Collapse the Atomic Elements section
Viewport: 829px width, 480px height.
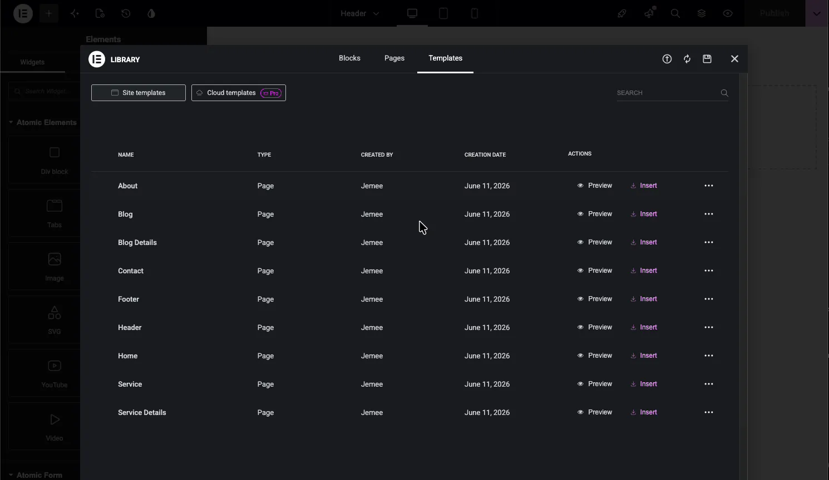(43, 122)
